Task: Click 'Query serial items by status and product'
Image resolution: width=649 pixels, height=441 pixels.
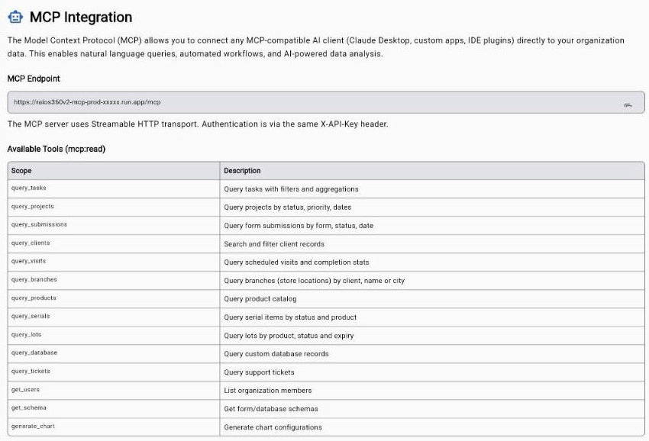Action: point(290,317)
